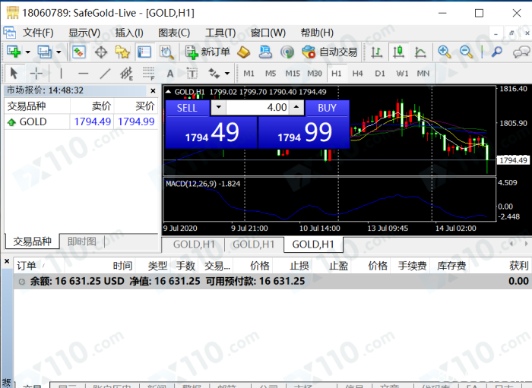Toggle the Terminal panel icon
This screenshot has width=532, height=388.
pos(144,52)
